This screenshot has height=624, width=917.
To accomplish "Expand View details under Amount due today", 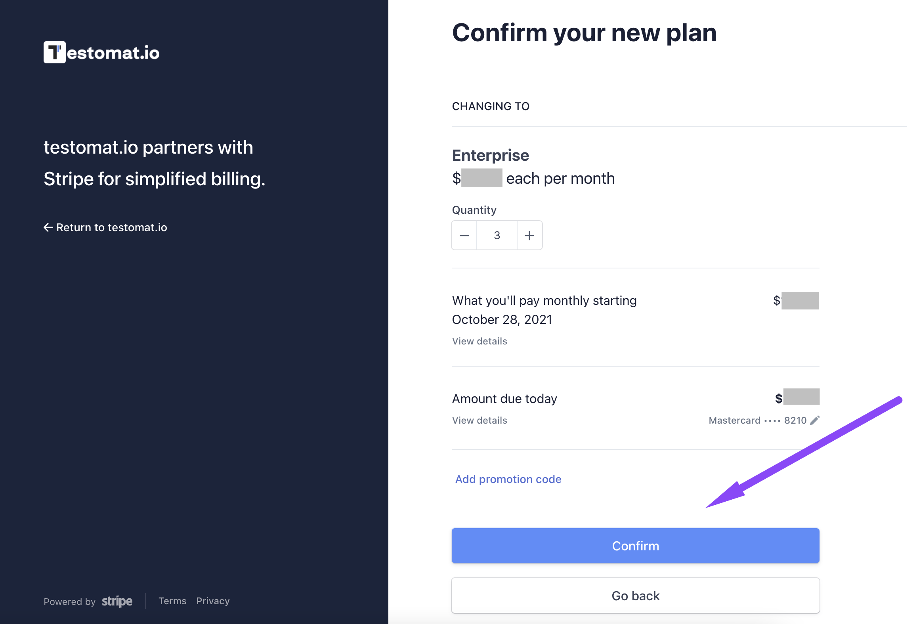I will 480,420.
